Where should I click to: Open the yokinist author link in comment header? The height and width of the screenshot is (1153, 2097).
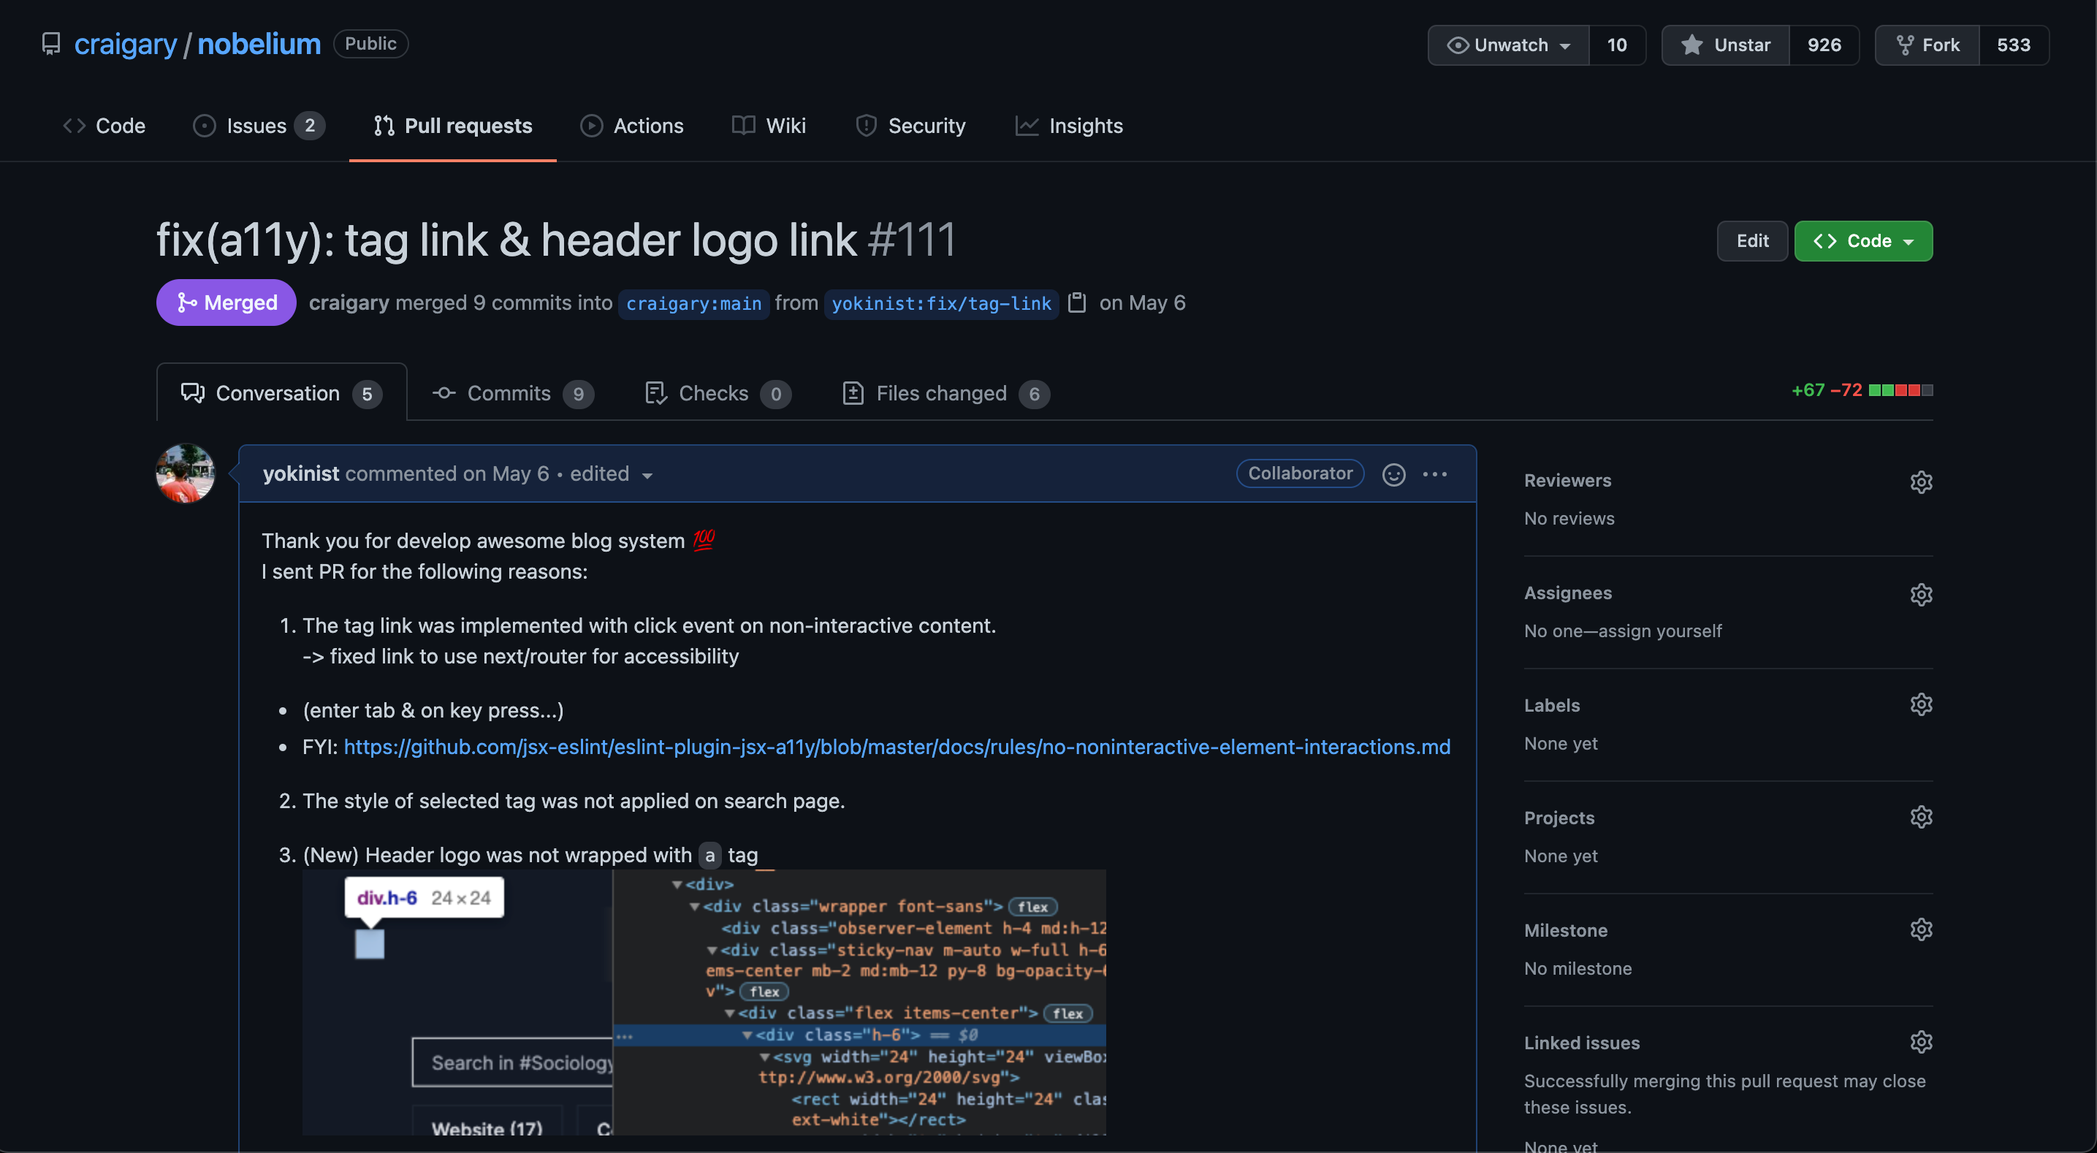coord(300,474)
